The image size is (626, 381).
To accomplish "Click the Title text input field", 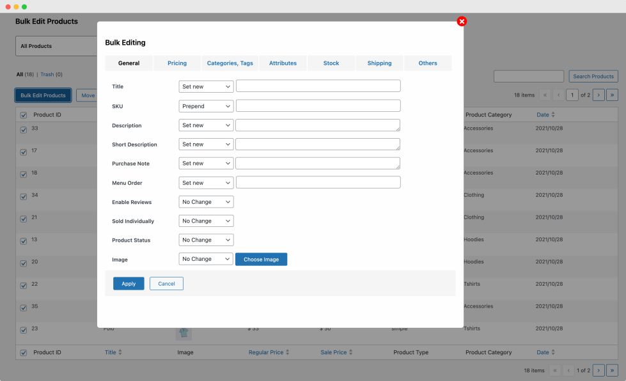I will (x=318, y=86).
